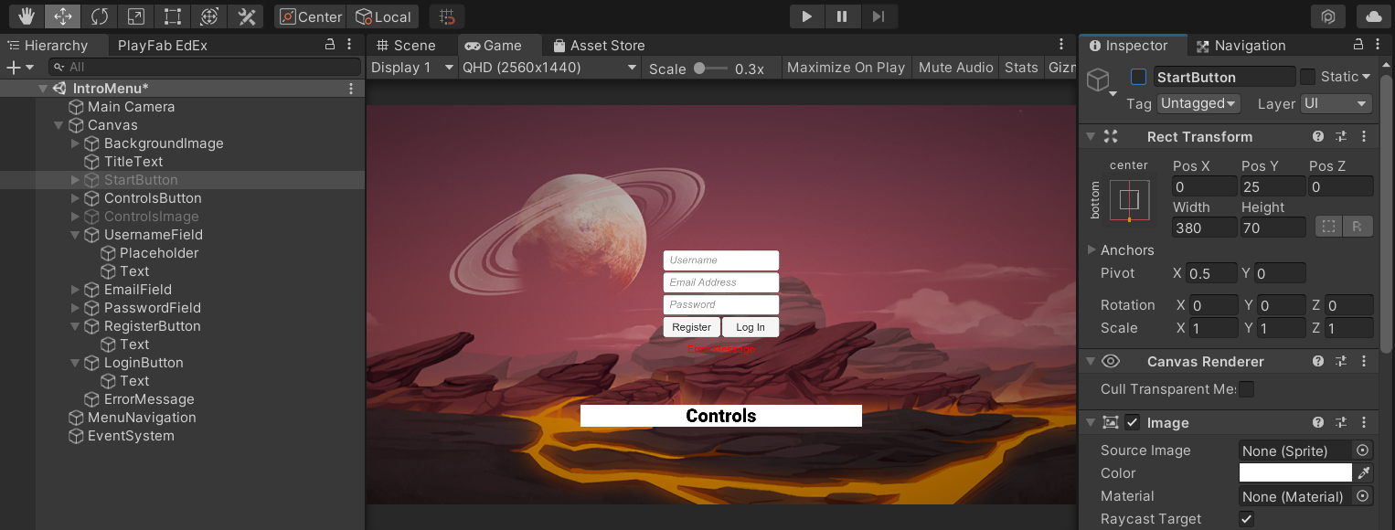Select the Rotate tool
1395x530 pixels.
[99, 16]
